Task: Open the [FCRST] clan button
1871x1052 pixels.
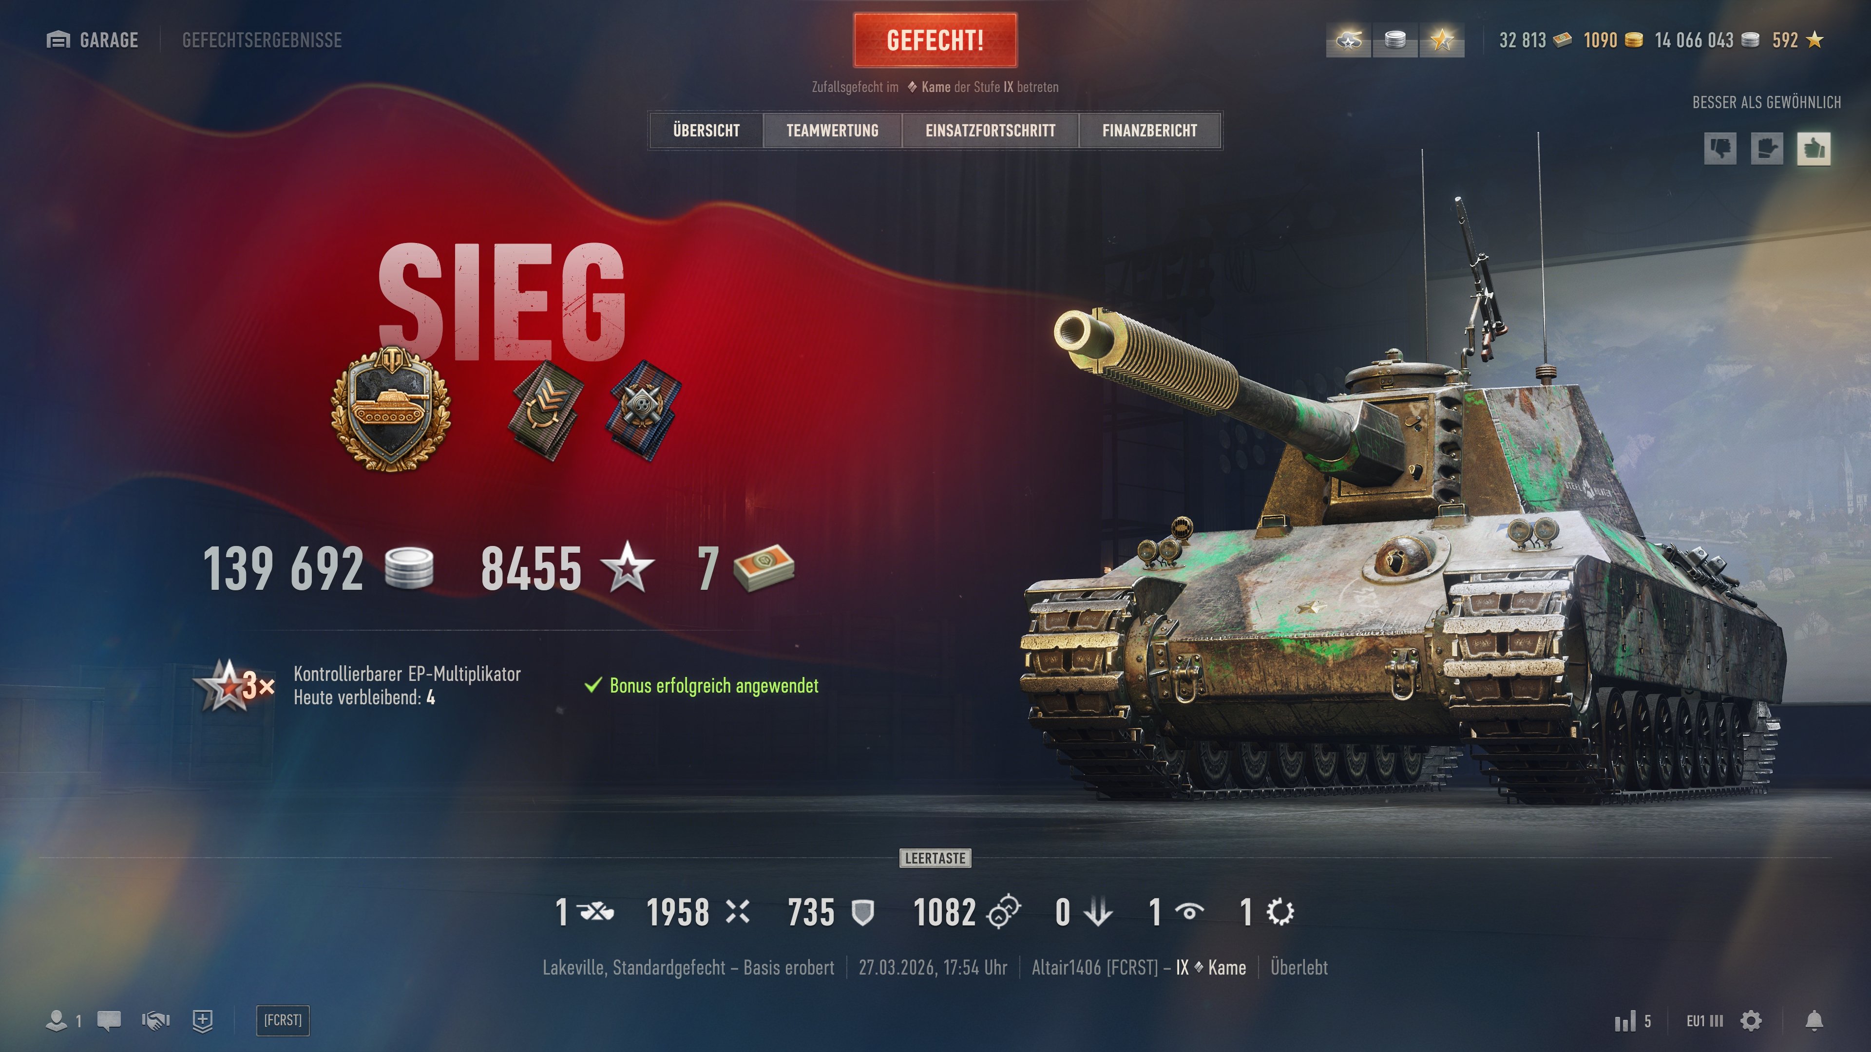Action: pyautogui.click(x=283, y=1020)
